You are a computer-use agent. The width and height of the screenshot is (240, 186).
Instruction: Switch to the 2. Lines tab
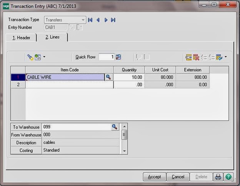[52, 37]
